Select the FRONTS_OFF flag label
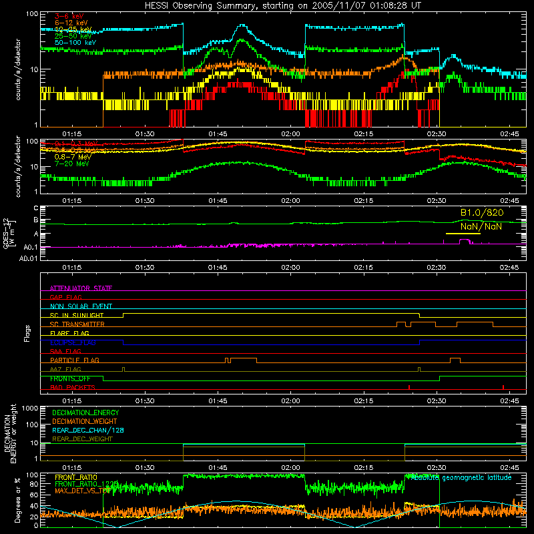This screenshot has width=534, height=534. pyautogui.click(x=70, y=378)
